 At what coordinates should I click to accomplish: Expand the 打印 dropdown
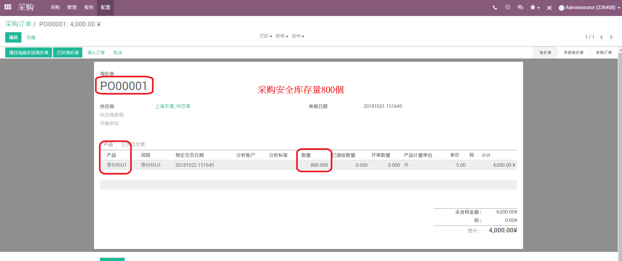pyautogui.click(x=266, y=36)
